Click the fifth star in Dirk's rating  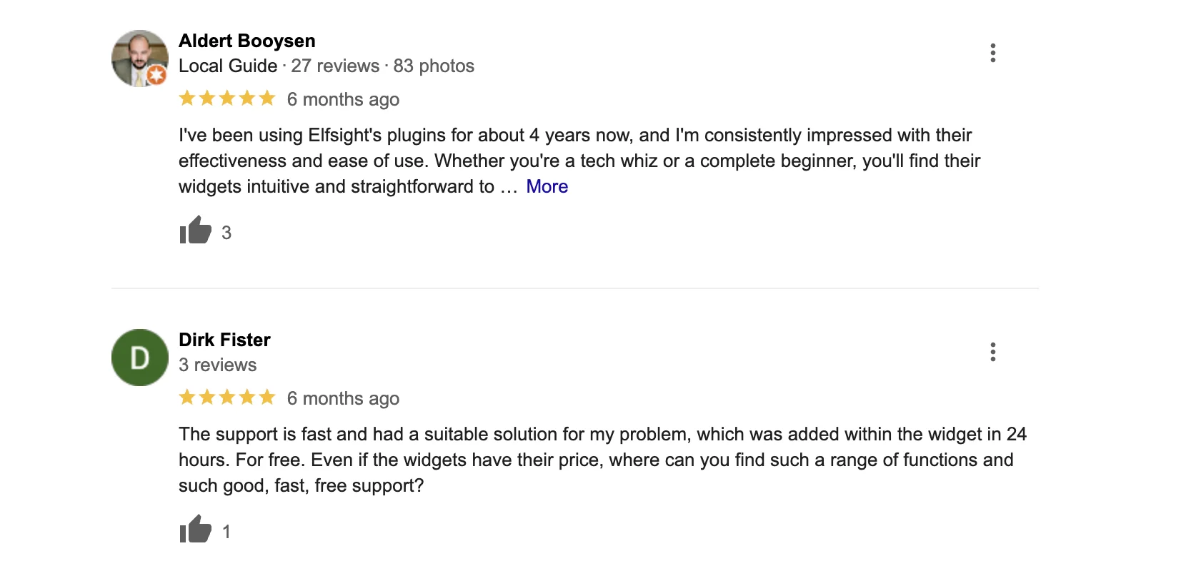coord(269,398)
